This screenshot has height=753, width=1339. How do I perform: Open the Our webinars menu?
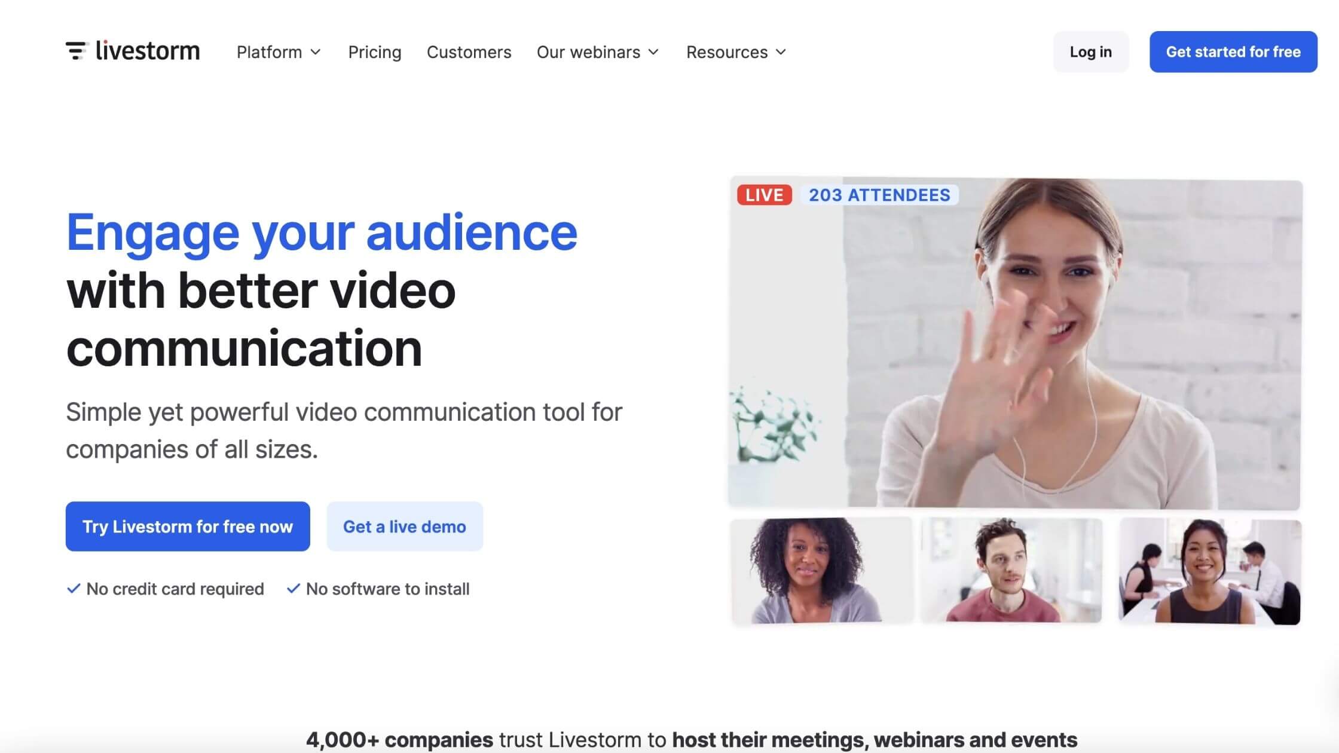pos(598,52)
